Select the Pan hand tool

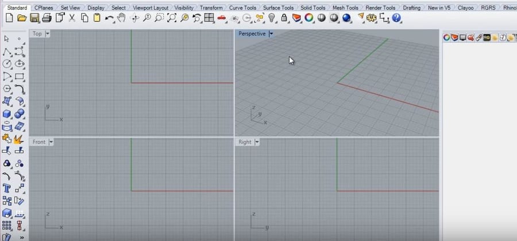click(122, 18)
